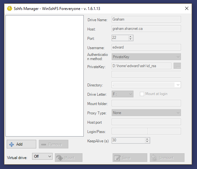Increase the Port value with up arrow

click(130, 36)
